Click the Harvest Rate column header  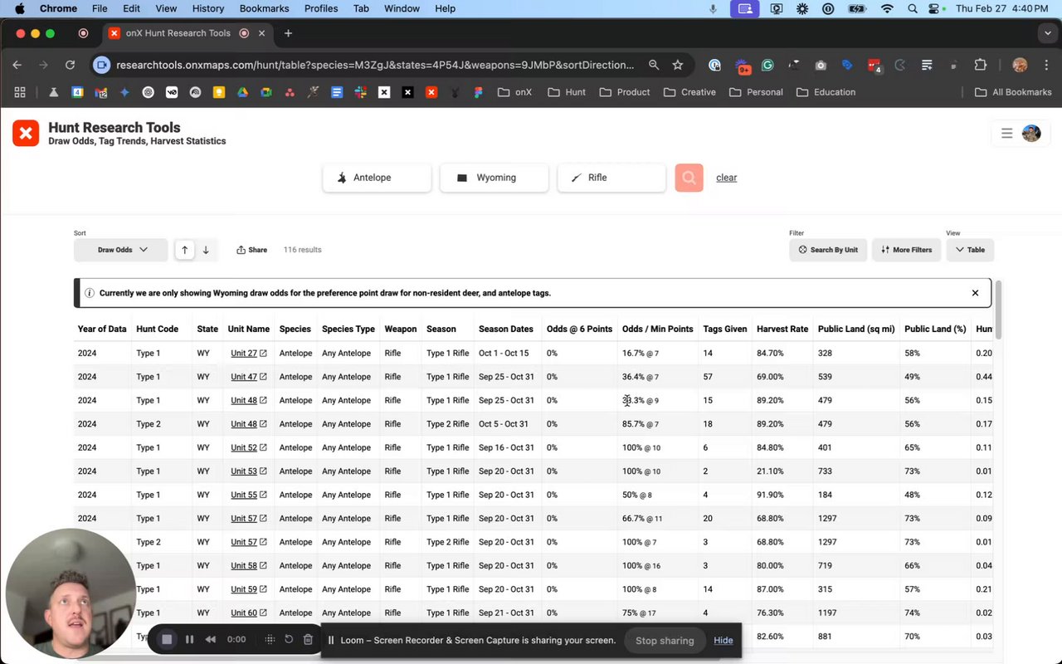pyautogui.click(x=782, y=330)
